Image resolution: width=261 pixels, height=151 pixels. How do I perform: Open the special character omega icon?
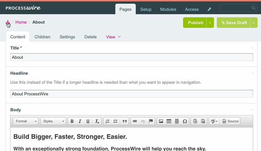tap(185, 121)
